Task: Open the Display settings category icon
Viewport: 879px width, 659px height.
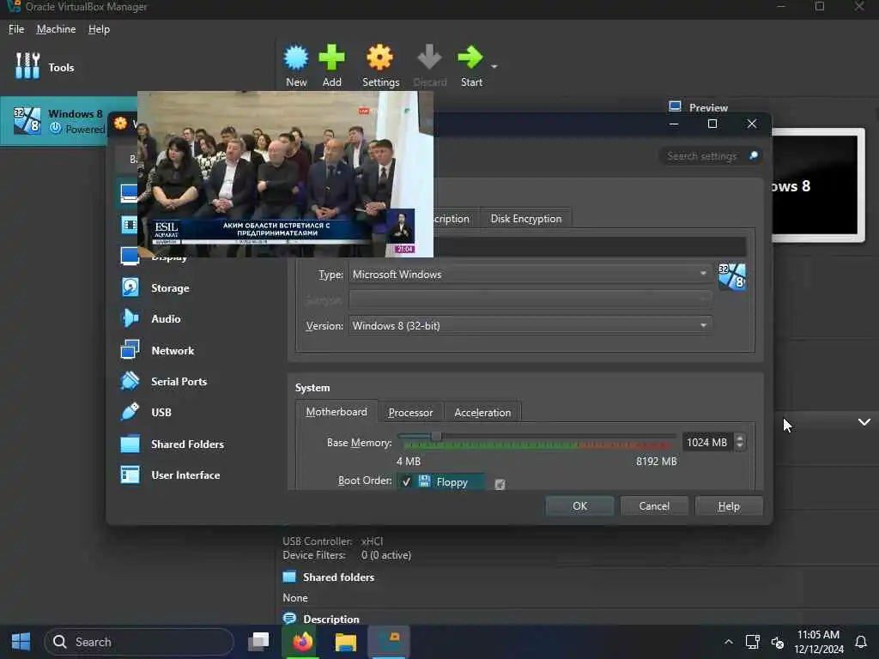Action: tap(130, 256)
